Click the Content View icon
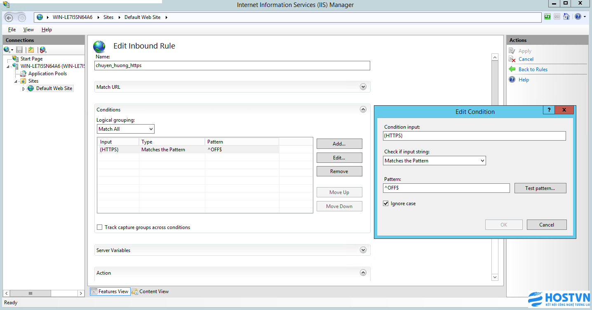 pyautogui.click(x=135, y=291)
